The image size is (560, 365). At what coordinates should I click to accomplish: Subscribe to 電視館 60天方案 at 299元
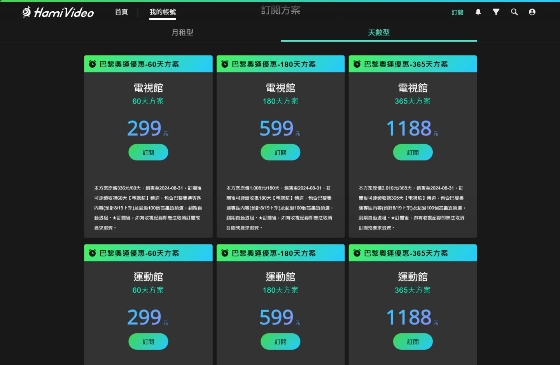coord(148,152)
